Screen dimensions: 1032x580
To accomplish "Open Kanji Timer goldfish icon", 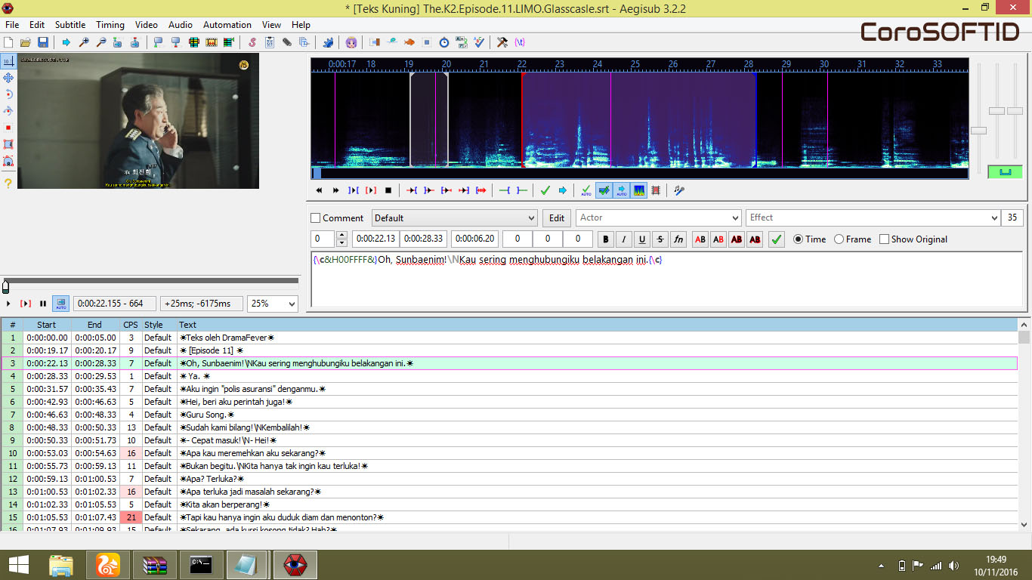I will click(409, 42).
